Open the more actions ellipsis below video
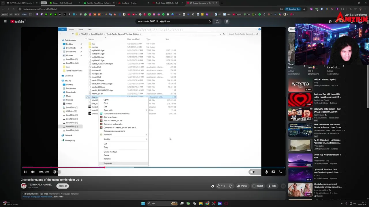Screen dimensions: 369x207 click(x=283, y=186)
